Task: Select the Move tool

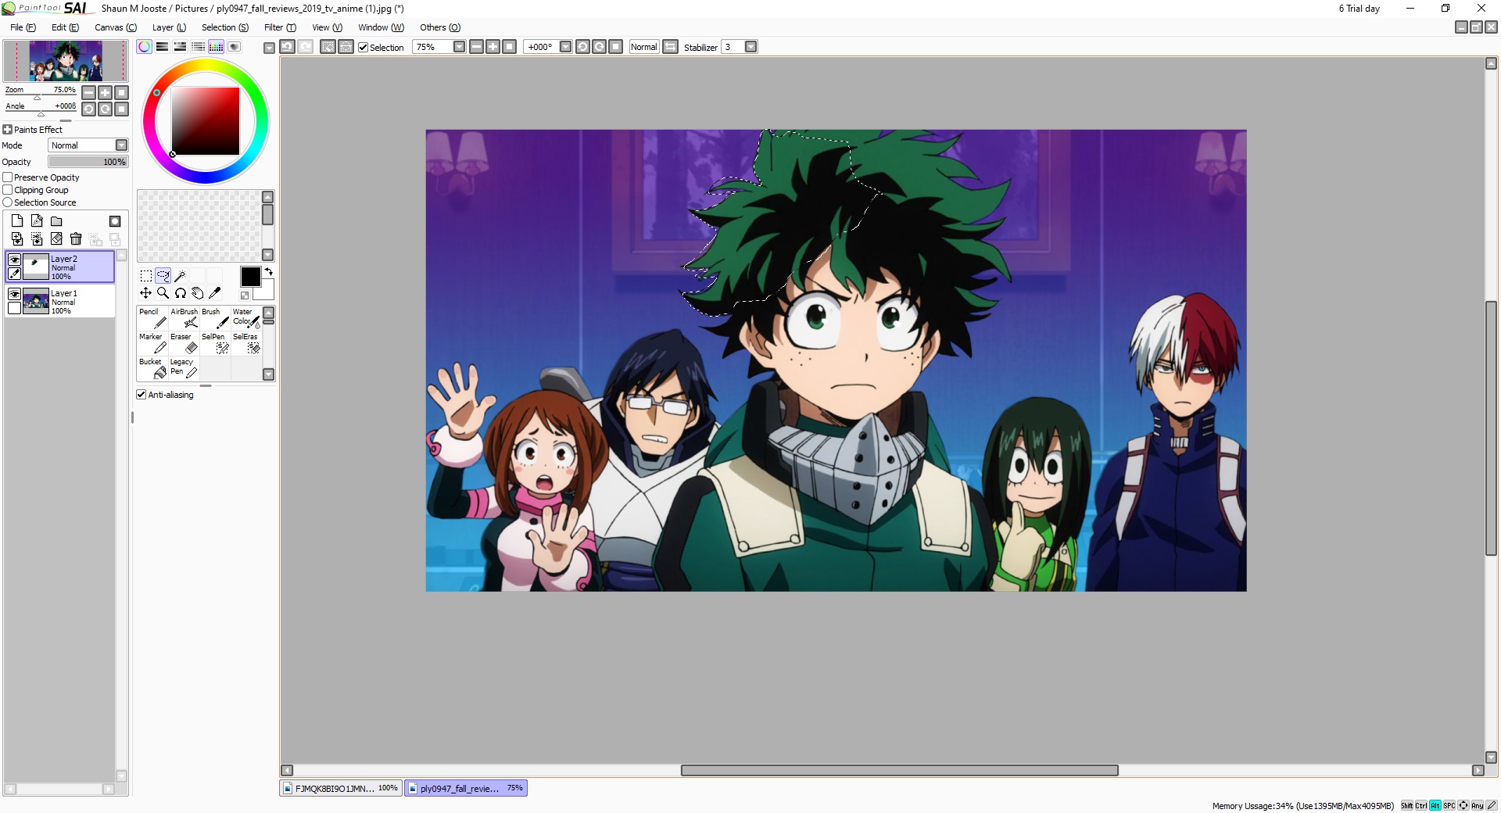Action: click(146, 293)
